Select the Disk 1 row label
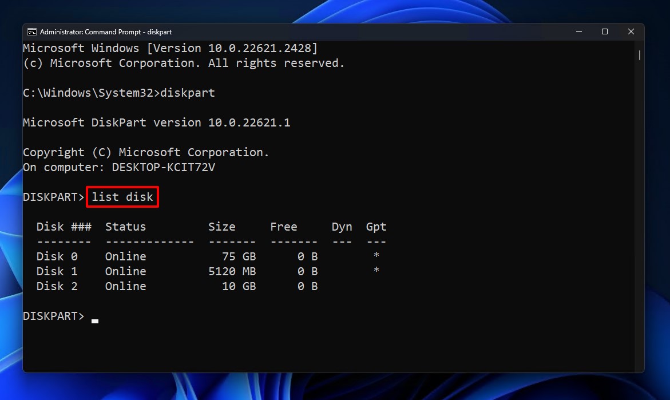The width and height of the screenshot is (670, 400). pyautogui.click(x=57, y=271)
